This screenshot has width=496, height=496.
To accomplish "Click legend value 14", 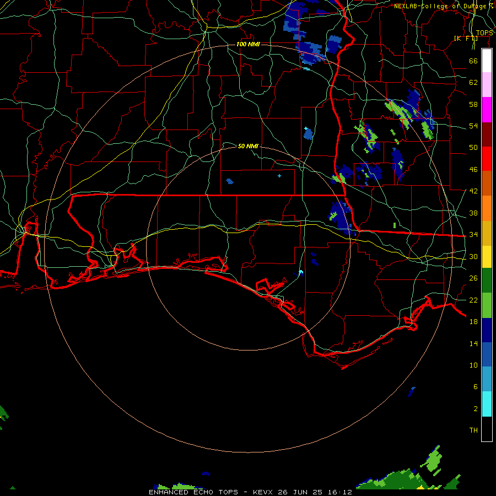I will point(473,343).
